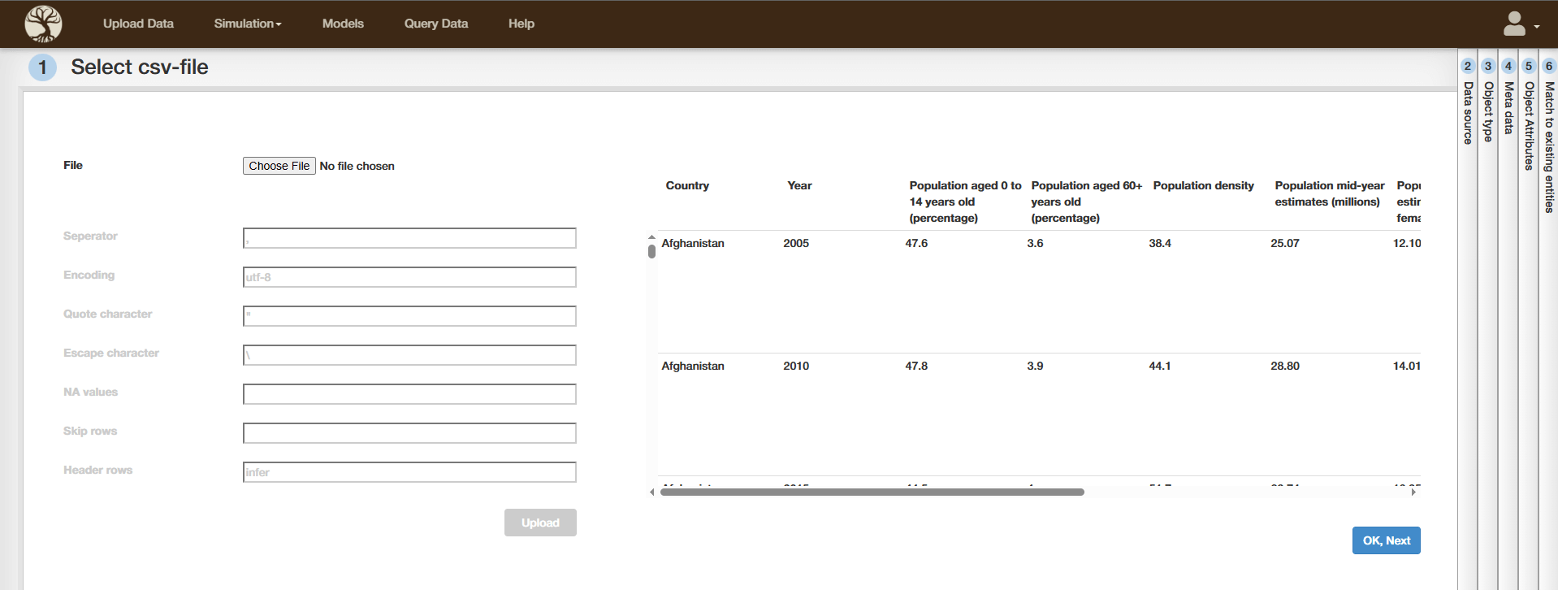Click the tree logo icon

tap(43, 24)
